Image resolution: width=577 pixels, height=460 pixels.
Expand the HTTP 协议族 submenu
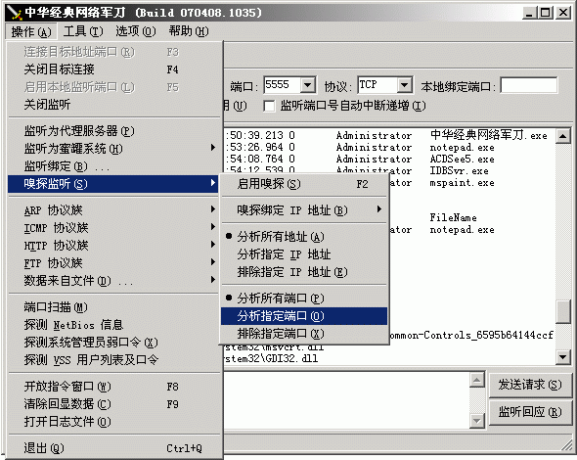(113, 246)
